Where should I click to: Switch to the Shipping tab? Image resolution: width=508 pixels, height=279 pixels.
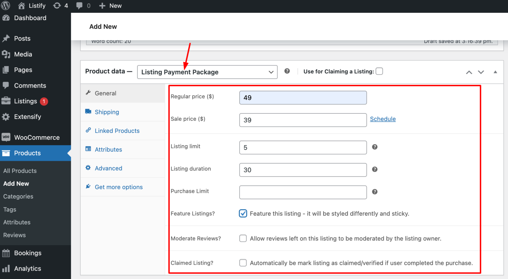(x=106, y=112)
